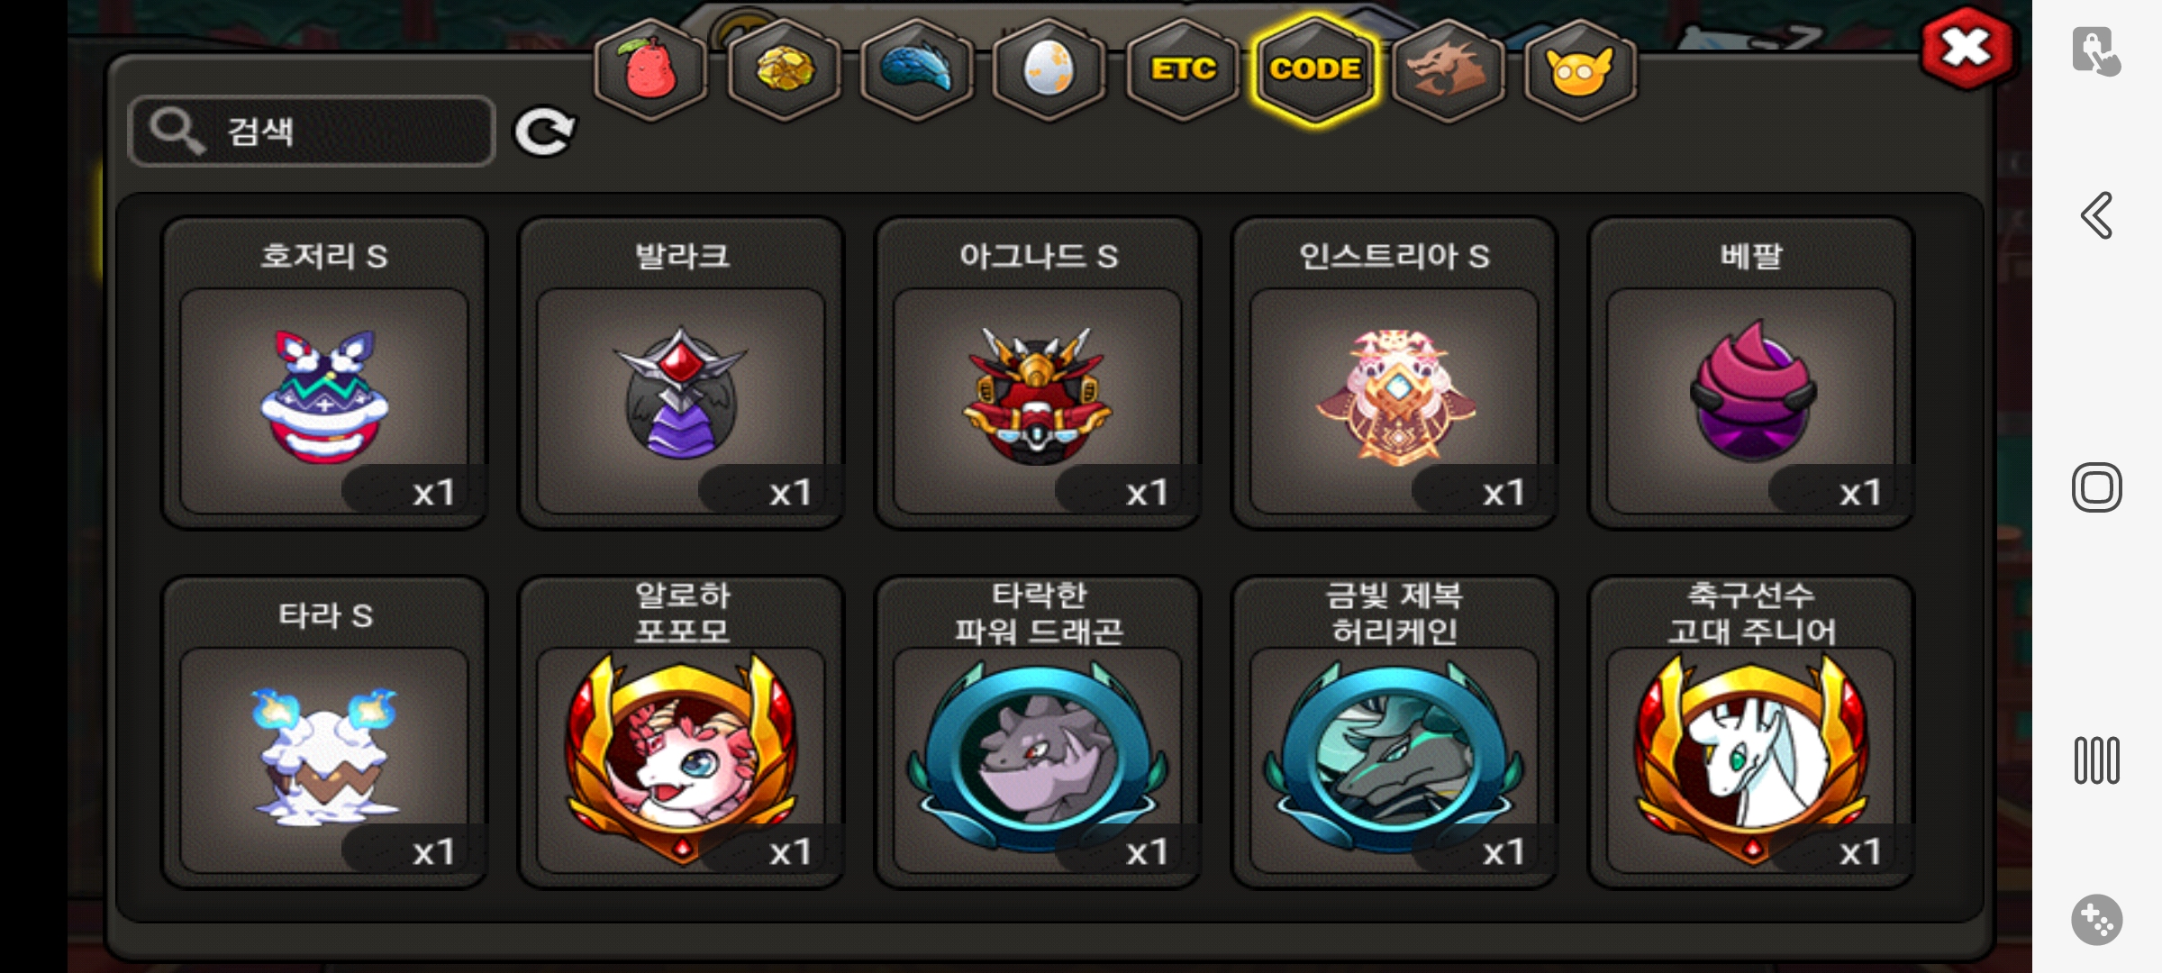The image size is (2162, 973).
Task: Pick the 아그나드 S egg item
Action: click(x=1038, y=373)
